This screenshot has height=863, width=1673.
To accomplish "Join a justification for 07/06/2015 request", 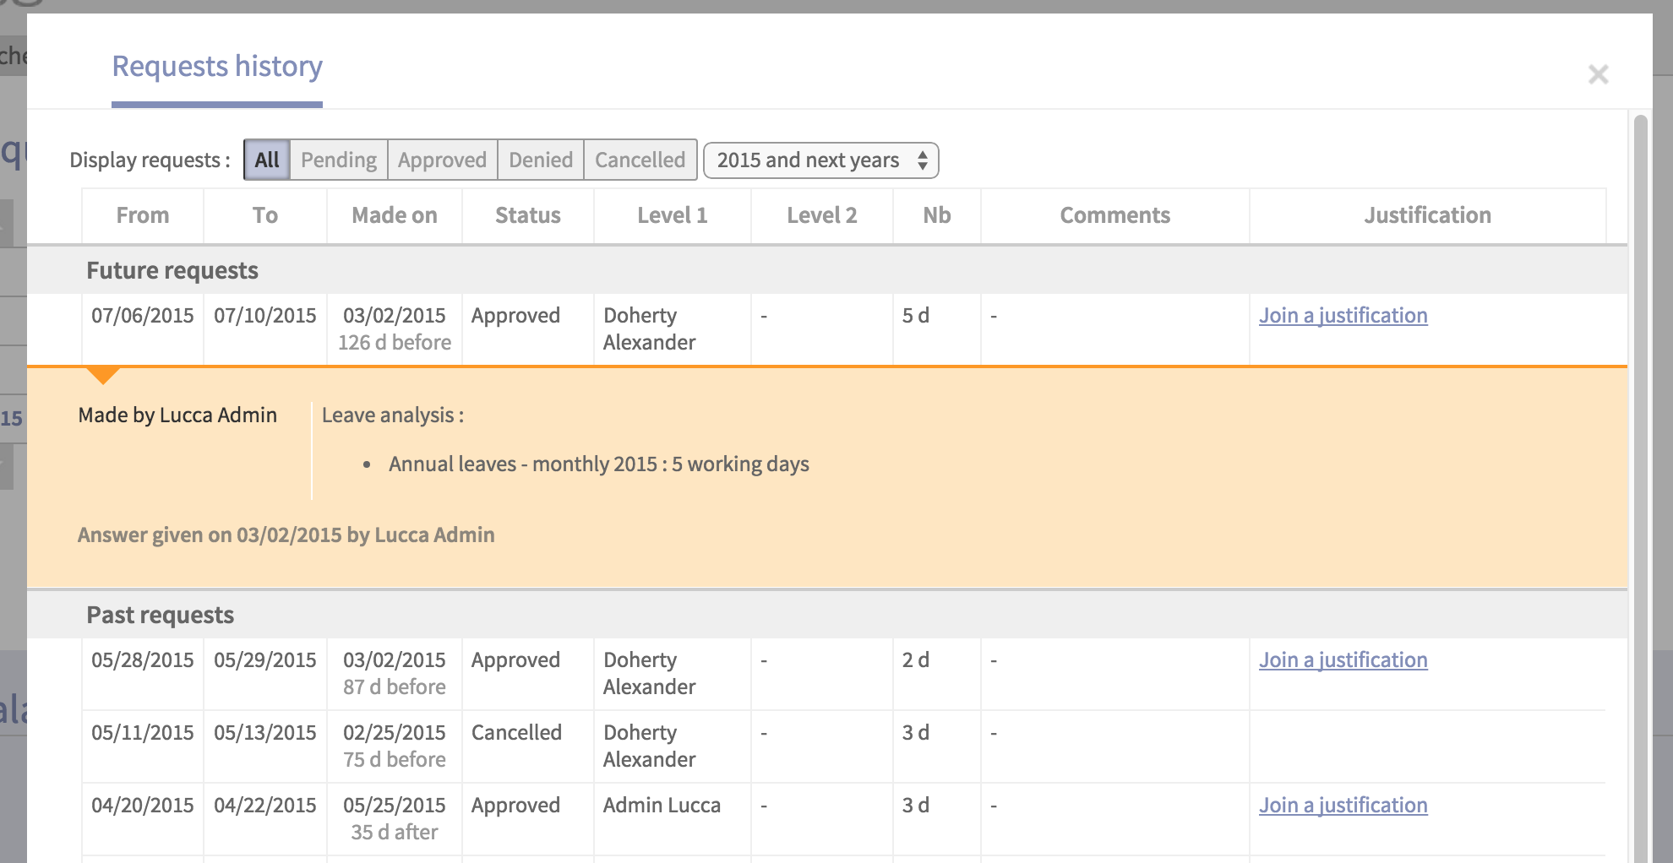I will point(1343,316).
